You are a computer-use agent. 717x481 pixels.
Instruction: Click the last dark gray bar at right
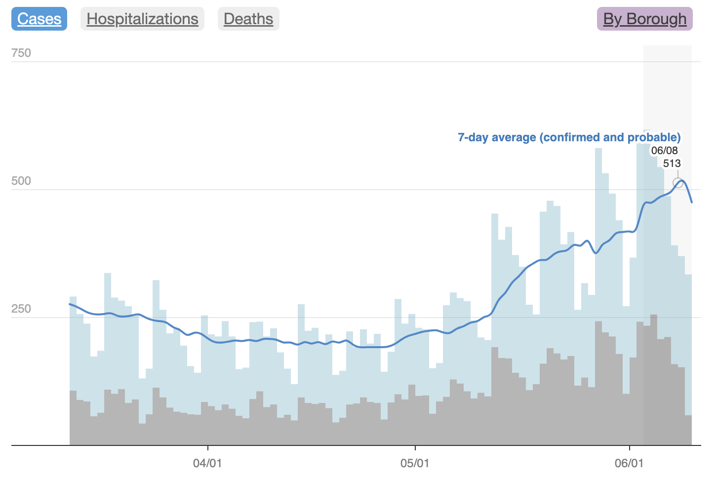point(688,430)
